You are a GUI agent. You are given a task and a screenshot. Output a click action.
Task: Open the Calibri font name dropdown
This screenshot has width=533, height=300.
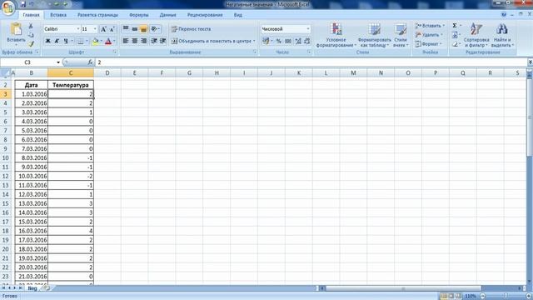tap(77, 29)
